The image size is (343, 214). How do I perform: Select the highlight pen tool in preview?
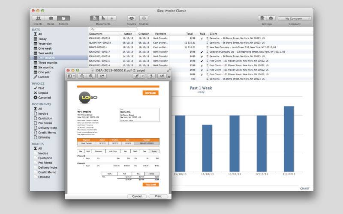point(137,76)
